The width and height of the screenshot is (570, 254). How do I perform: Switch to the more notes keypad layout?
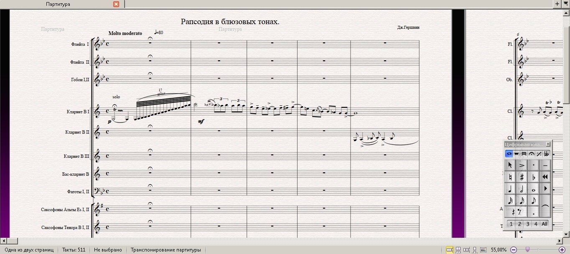pos(517,154)
